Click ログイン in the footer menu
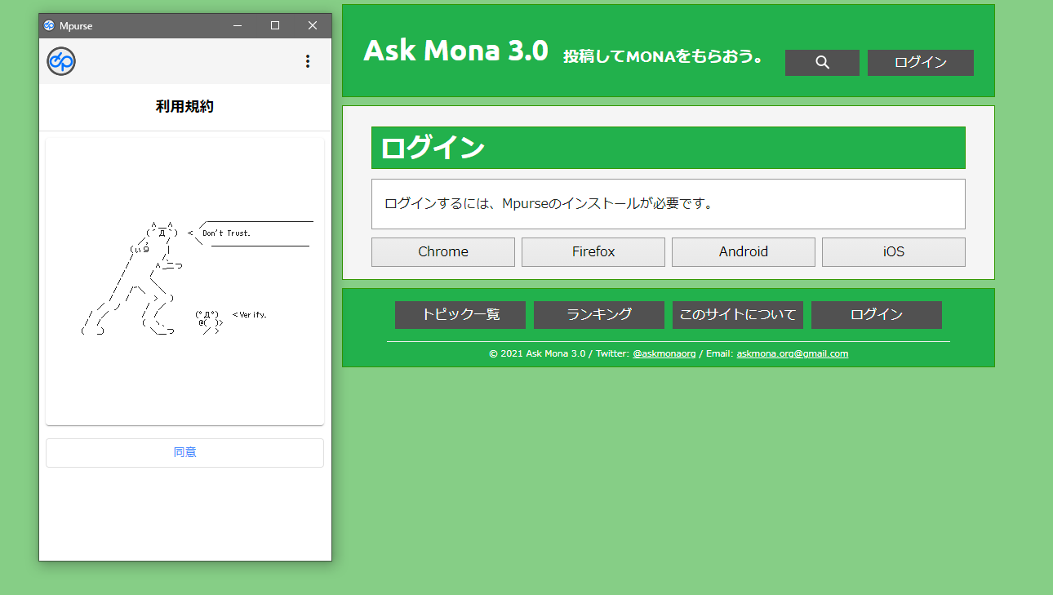 pos(877,315)
